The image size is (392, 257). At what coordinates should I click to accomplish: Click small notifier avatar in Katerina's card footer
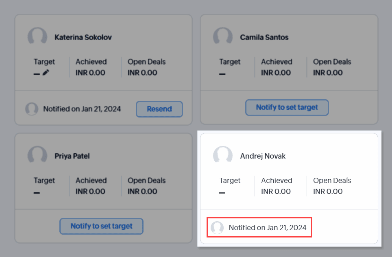coord(32,109)
